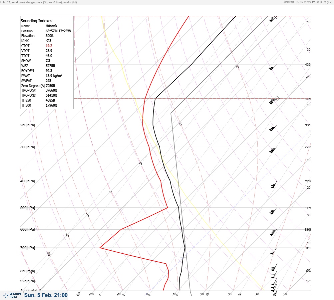Click the station name Húsavík
This screenshot has width=334, height=300.
pyautogui.click(x=52, y=26)
